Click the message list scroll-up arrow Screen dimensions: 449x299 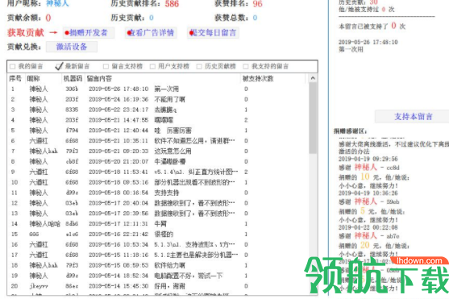tap(313, 78)
